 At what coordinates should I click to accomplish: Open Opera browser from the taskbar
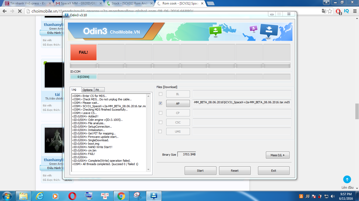pos(72,196)
